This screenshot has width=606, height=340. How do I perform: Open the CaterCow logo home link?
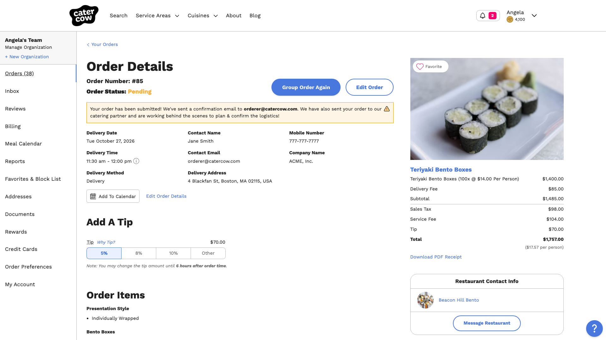click(x=84, y=15)
